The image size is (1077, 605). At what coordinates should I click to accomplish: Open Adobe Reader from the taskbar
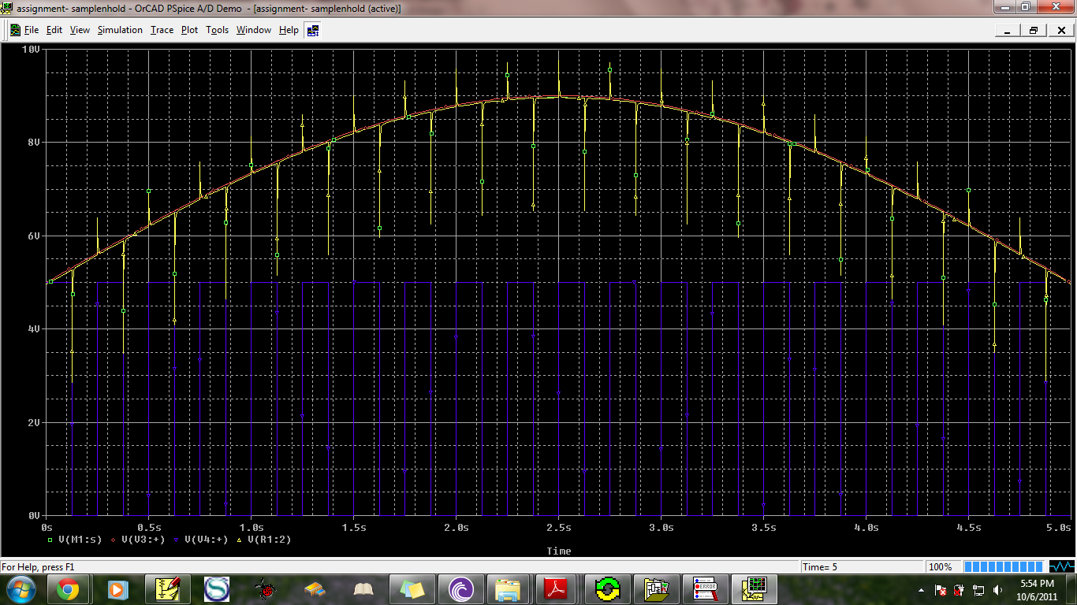557,589
